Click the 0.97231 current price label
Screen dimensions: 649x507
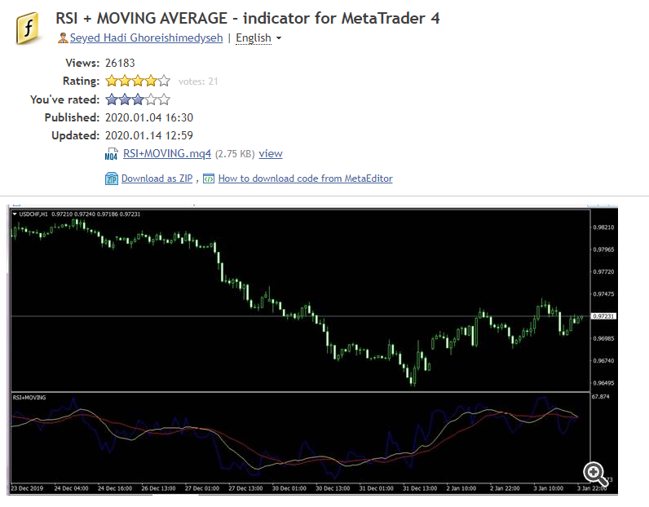(603, 316)
